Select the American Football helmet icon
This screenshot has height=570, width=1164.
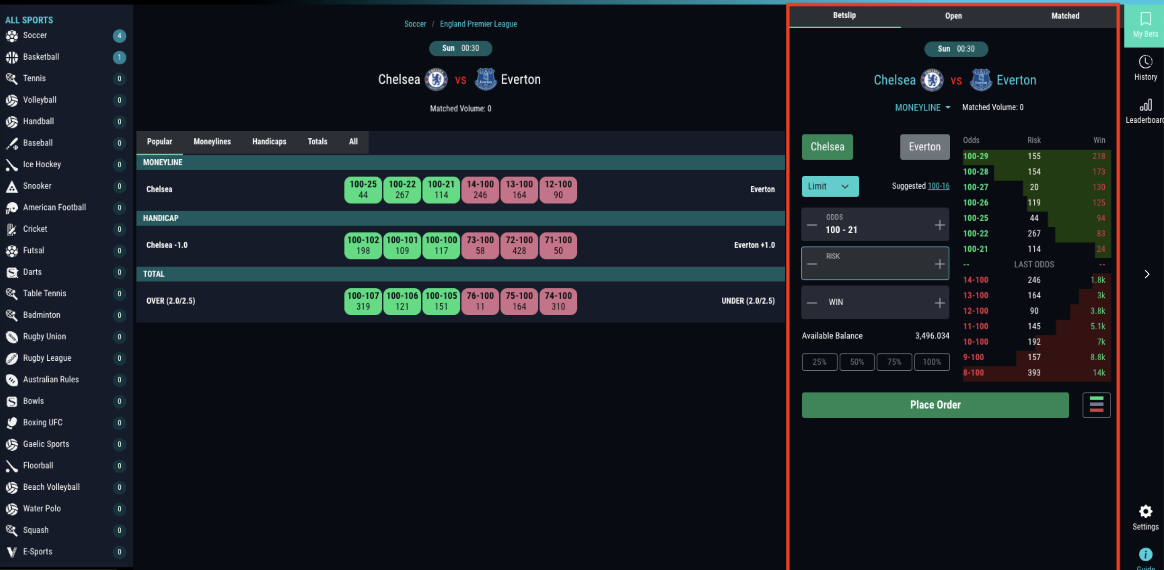point(12,208)
